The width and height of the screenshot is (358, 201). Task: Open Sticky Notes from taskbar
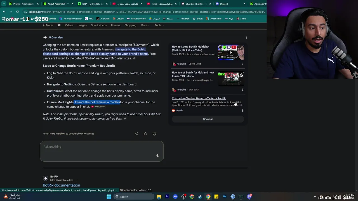(x=216, y=197)
